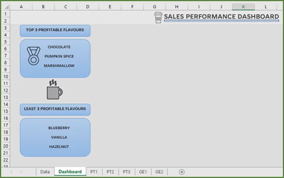Open the Dashboard sheet tab
Image resolution: width=284 pixels, height=178 pixels.
tap(70, 172)
